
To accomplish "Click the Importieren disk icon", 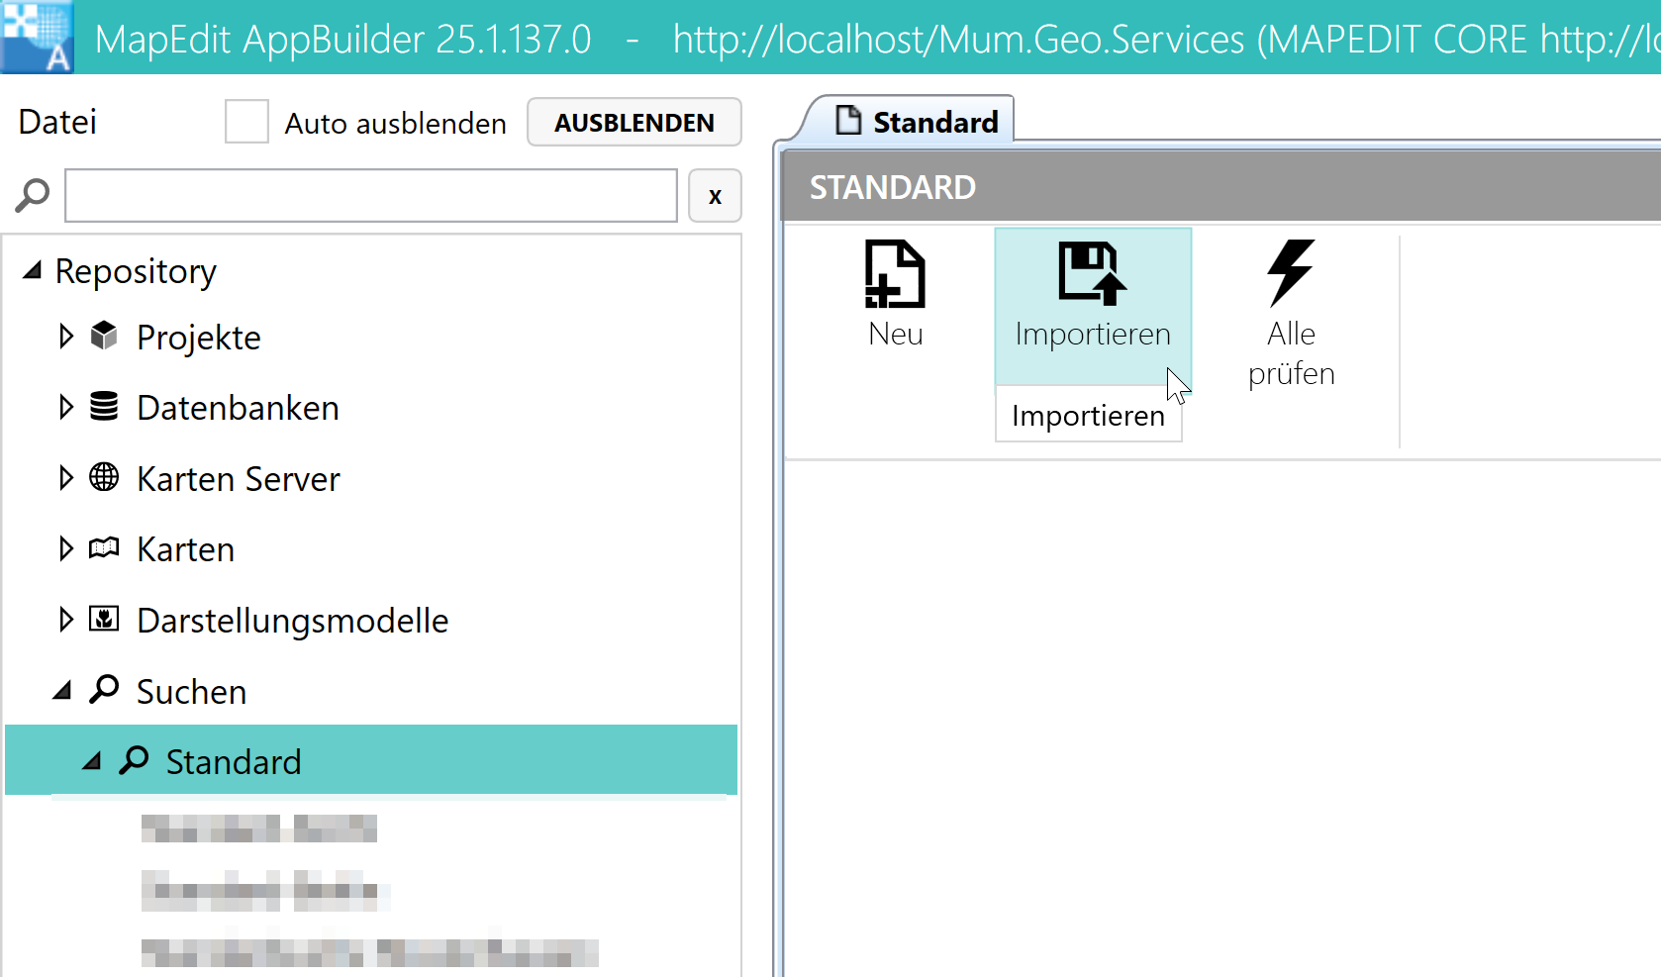I will coord(1092,272).
